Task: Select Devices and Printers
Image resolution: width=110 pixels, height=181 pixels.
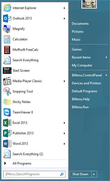Action: 86,83
